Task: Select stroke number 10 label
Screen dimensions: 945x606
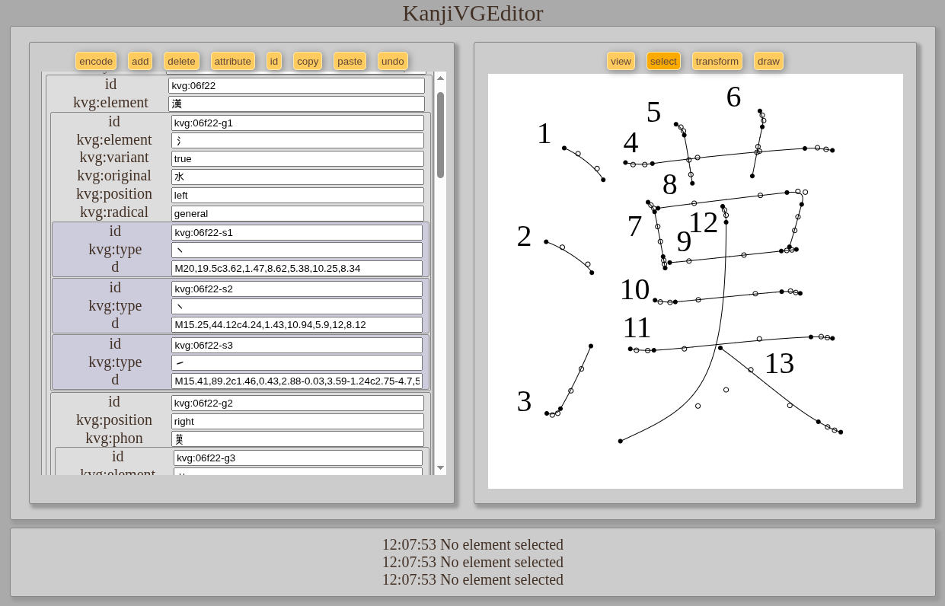Action: point(634,290)
